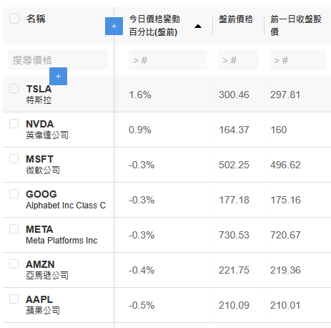Sort by 前一日收盤股價 column header
This screenshot has height=328, width=331.
296,26
